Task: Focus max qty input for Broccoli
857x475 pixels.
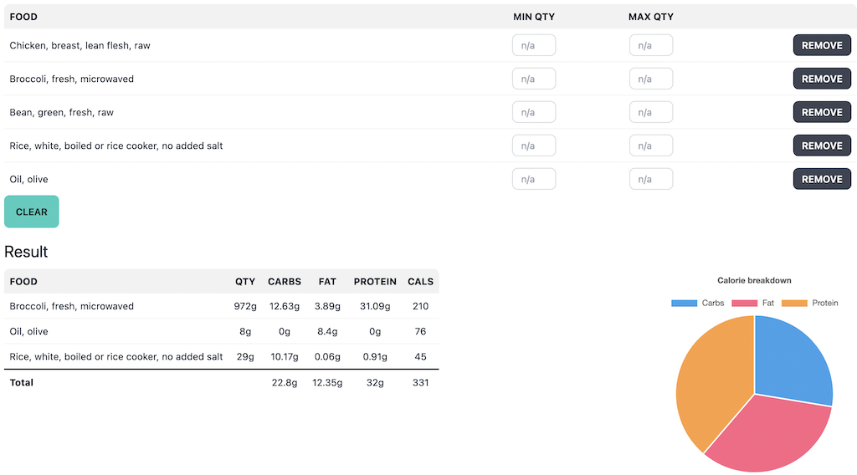Action: (650, 79)
